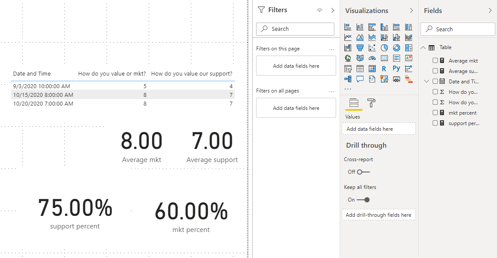The image size is (497, 258).
Task: Select the line chart visual
Action: (348, 37)
